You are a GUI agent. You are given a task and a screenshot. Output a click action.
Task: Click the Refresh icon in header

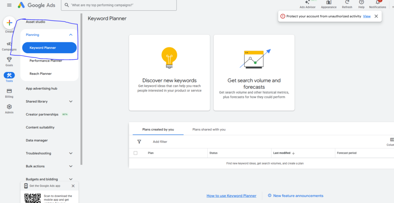pyautogui.click(x=347, y=3)
